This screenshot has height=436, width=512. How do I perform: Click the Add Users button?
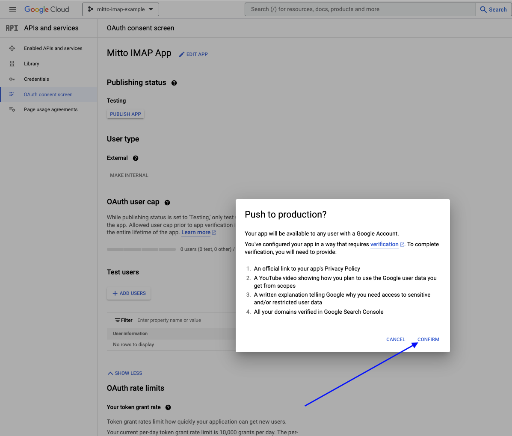(x=129, y=293)
